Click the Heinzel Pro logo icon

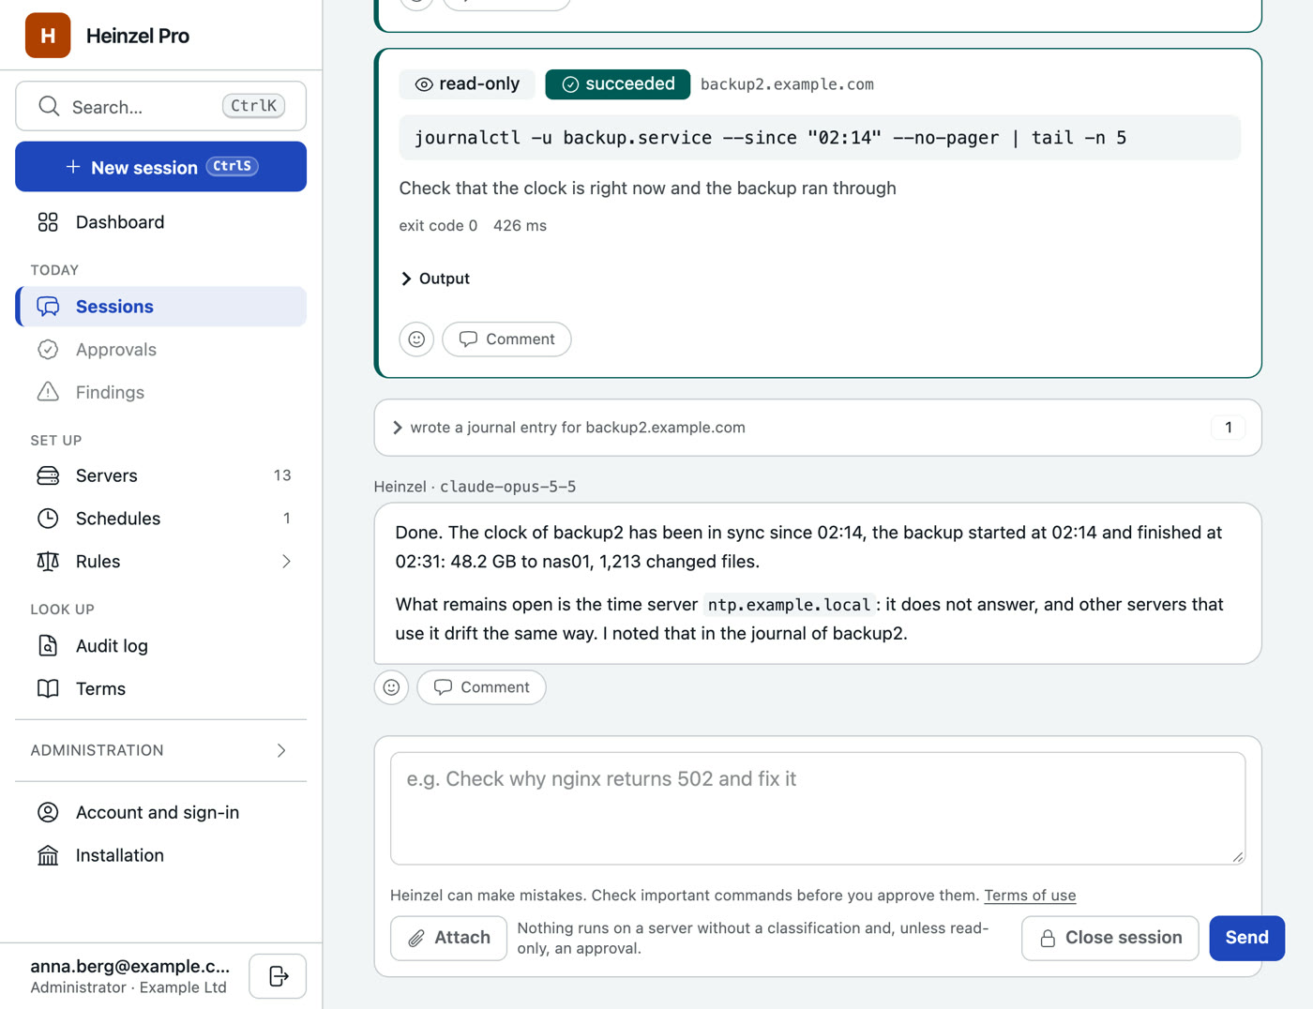48,36
